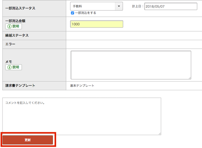Viewport: 202px width, 148px height.
Task: Click the info icon beside 一部消込金額 説明
Action: (9, 26)
